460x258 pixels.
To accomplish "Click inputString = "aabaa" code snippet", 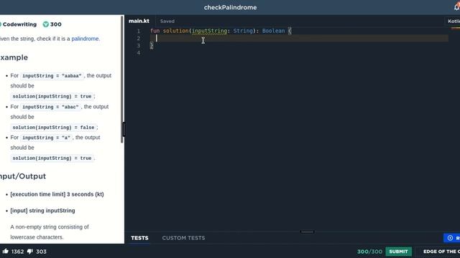I will pyautogui.click(x=52, y=76).
